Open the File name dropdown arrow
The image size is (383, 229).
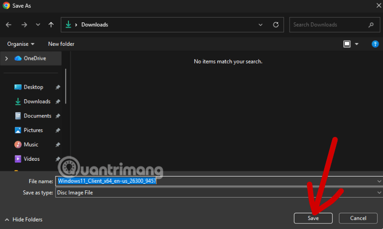coord(379,181)
